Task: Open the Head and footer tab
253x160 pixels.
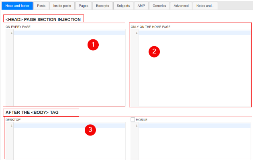Action: coord(17,6)
